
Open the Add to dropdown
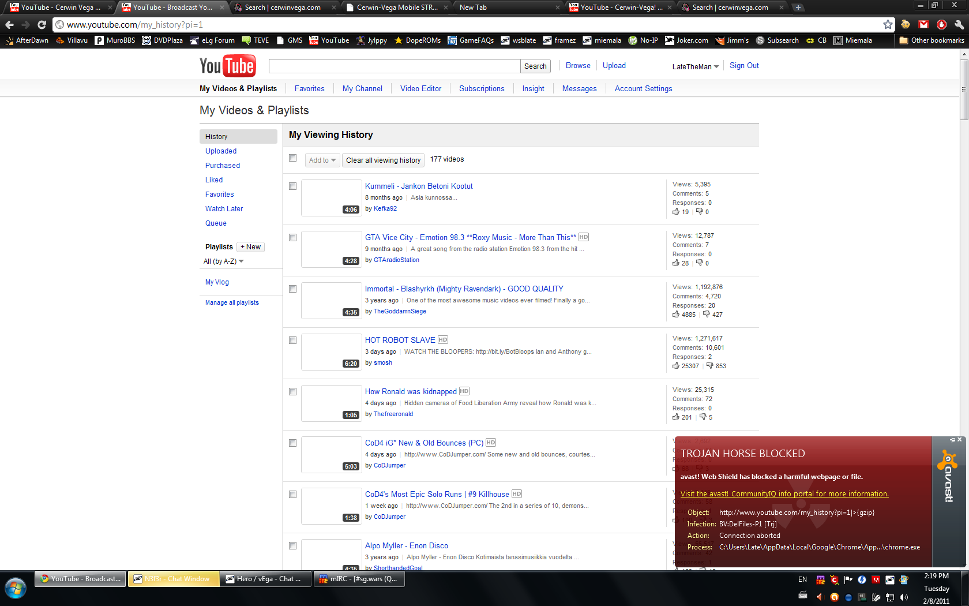tap(322, 160)
